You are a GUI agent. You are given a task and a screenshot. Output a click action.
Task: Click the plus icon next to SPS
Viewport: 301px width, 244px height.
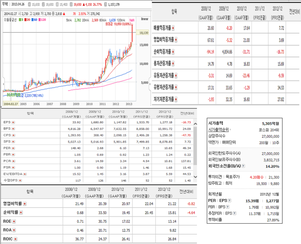point(13,142)
